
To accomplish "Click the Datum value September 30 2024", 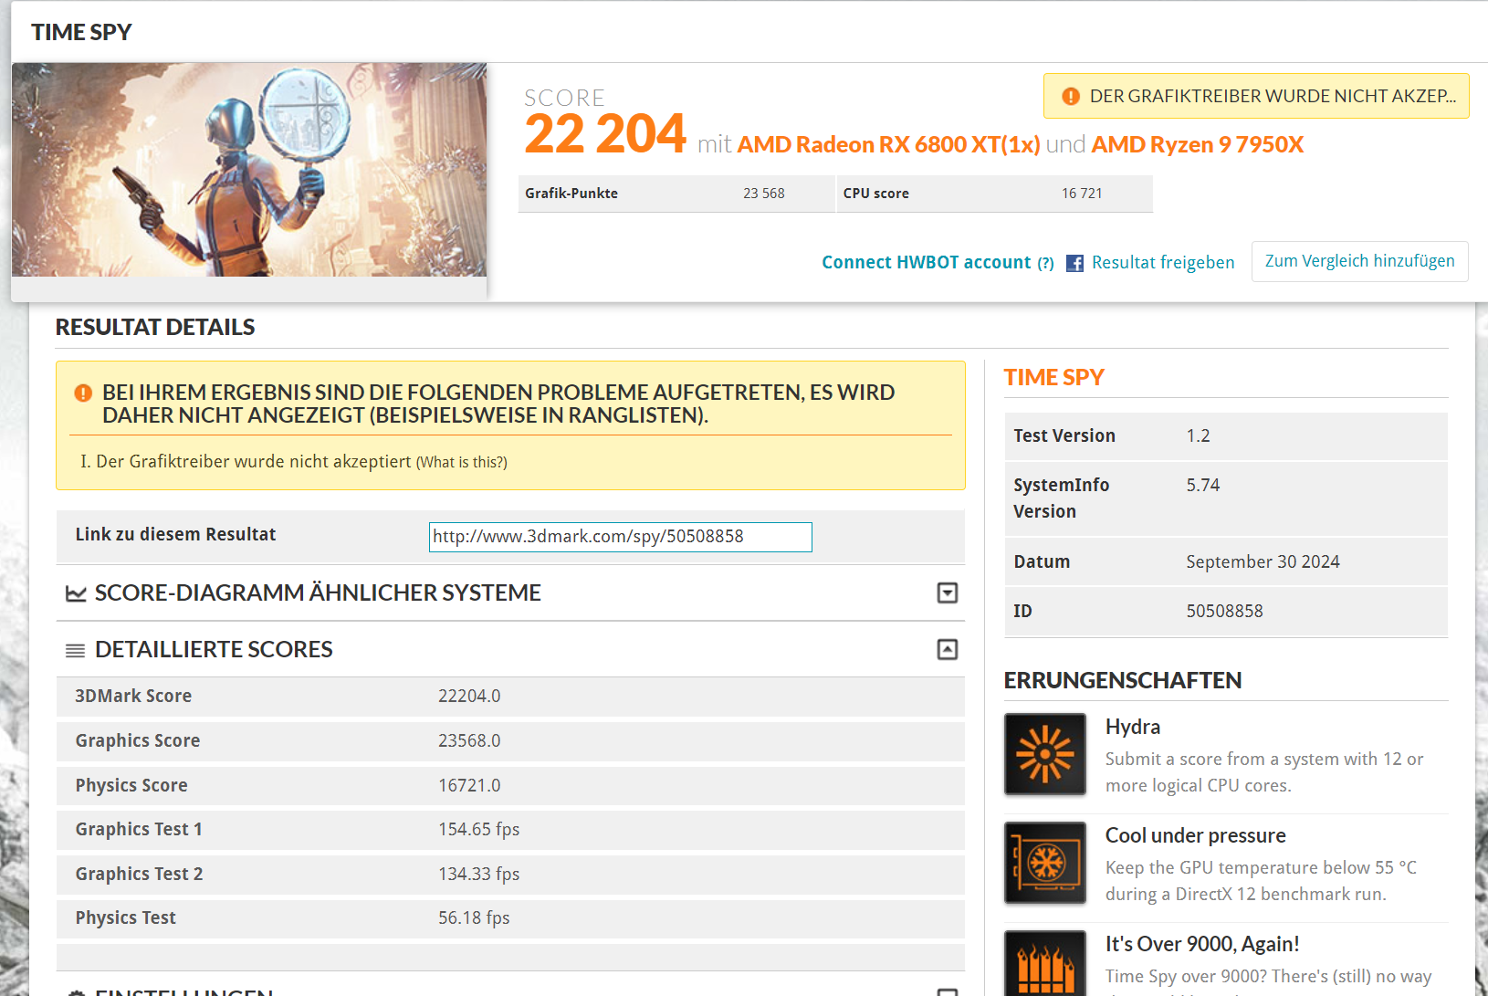I will (x=1263, y=561).
